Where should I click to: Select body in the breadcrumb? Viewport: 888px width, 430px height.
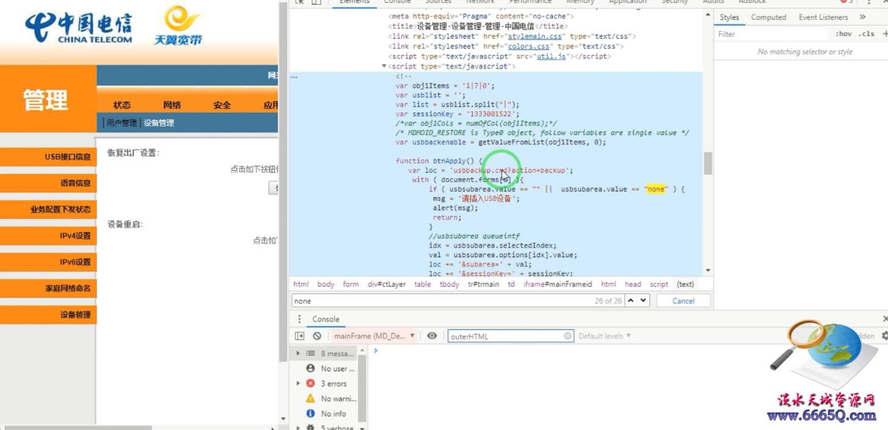tap(326, 284)
